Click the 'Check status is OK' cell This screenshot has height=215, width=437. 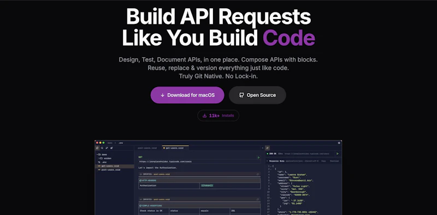154,211
